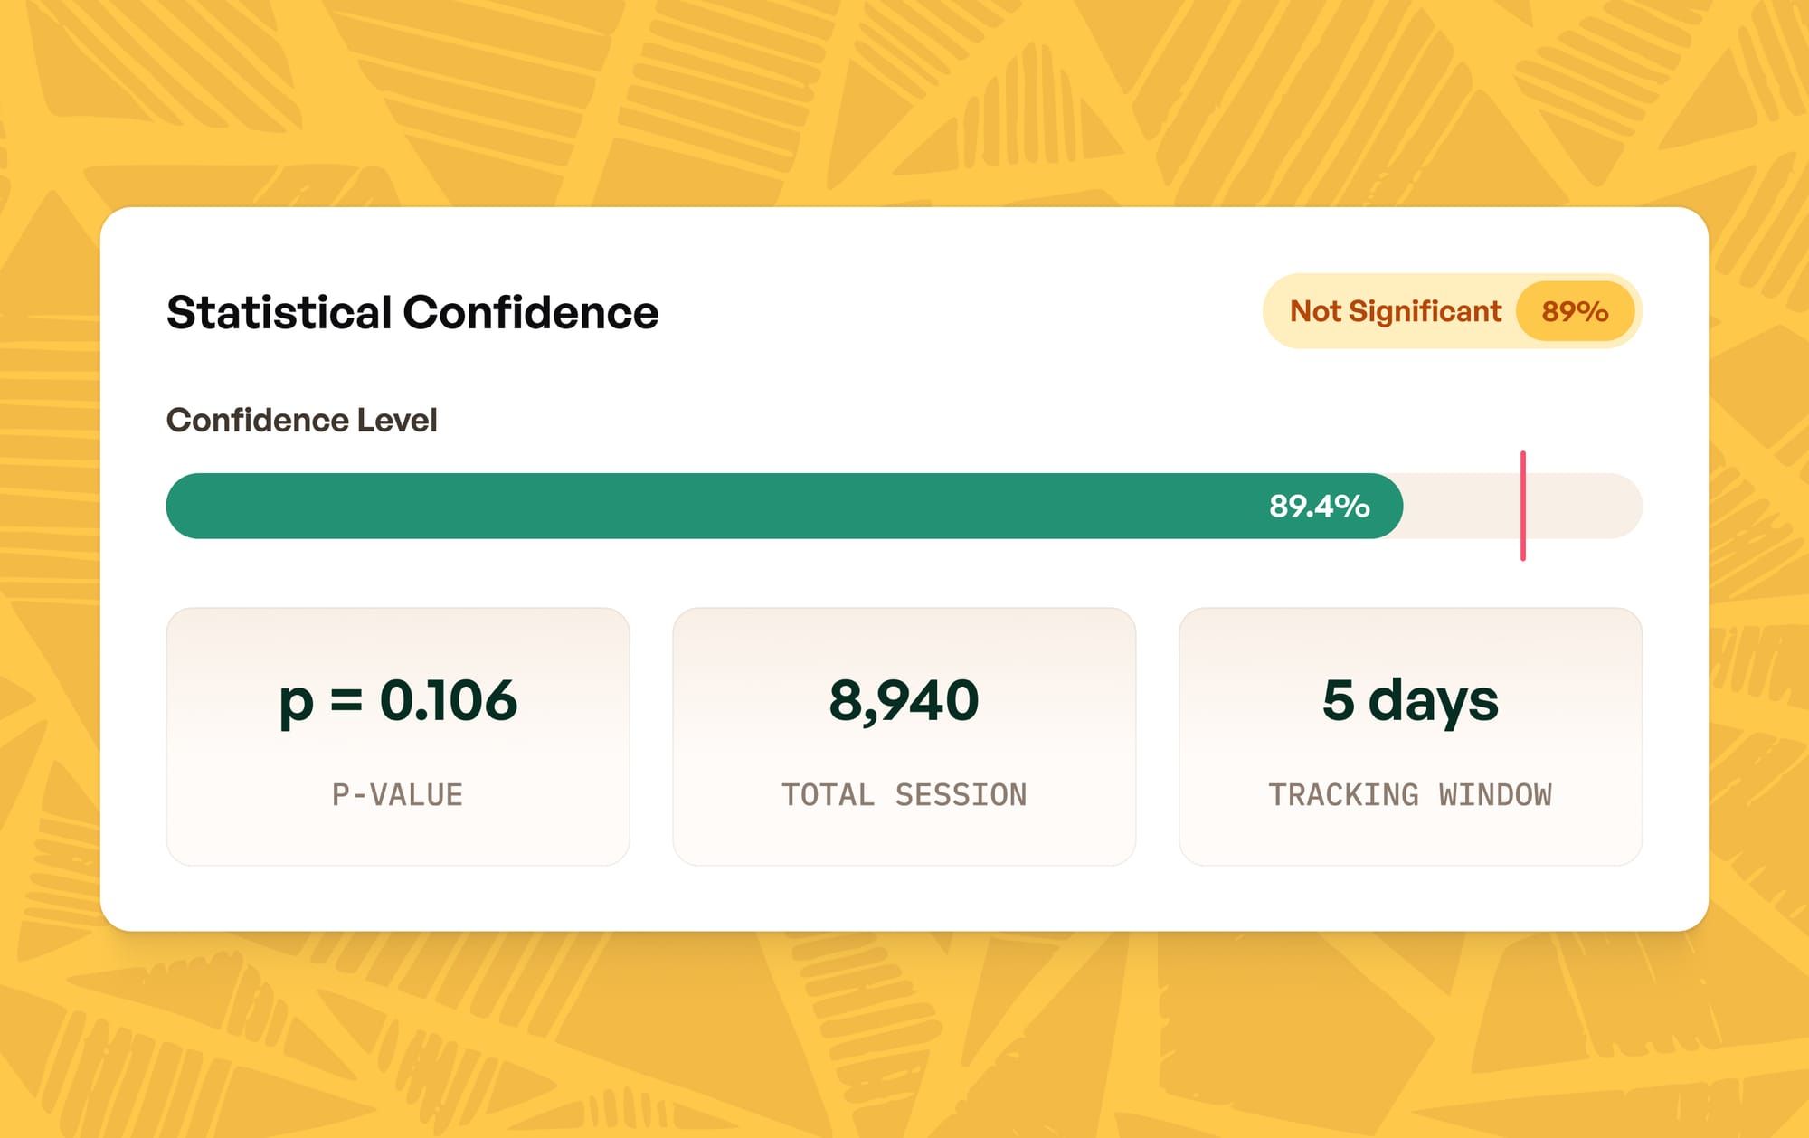Click the word "days" in the tracking card
Viewport: 1809px width, 1138px height.
(x=1433, y=702)
